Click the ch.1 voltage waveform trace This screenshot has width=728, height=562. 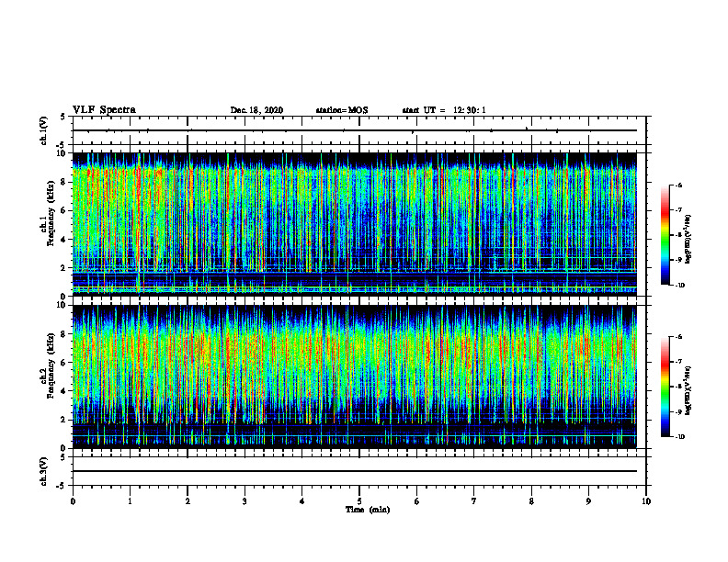[x=355, y=130]
